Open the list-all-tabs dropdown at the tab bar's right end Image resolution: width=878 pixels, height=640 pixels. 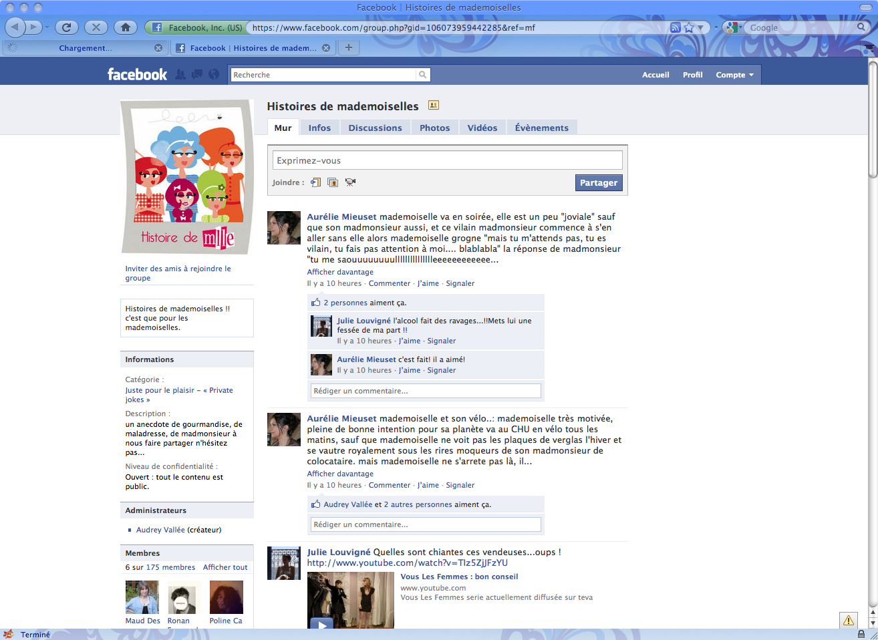coord(869,49)
